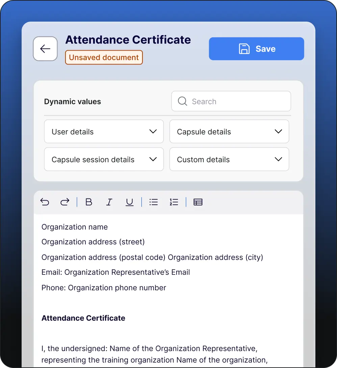
Task: Click the Unsaved document label
Action: (x=104, y=57)
